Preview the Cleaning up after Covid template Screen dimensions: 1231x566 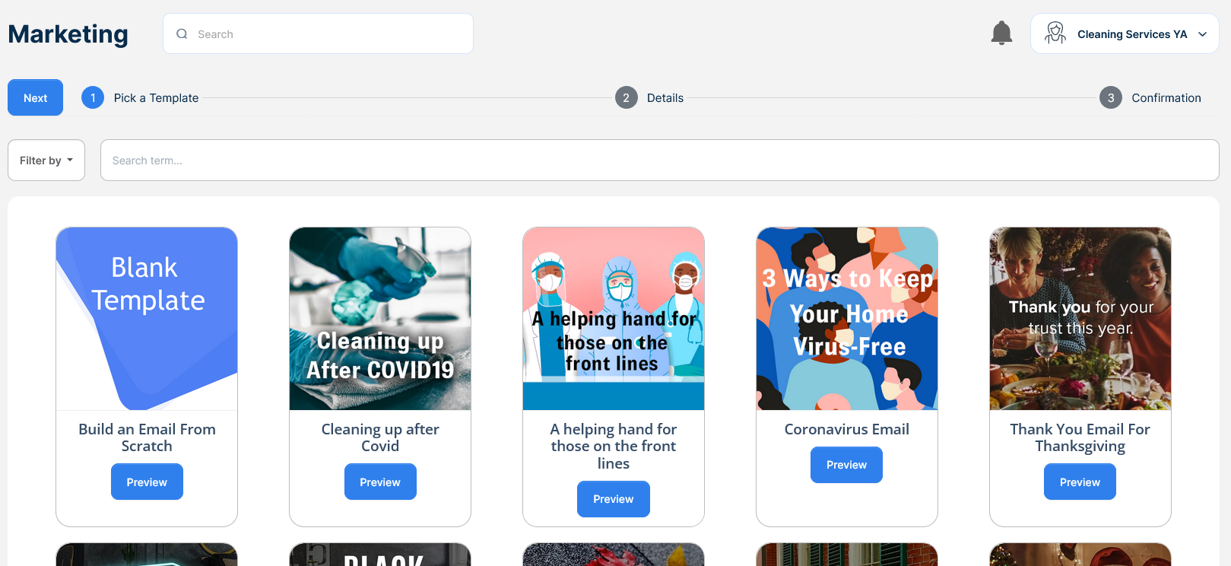point(380,482)
